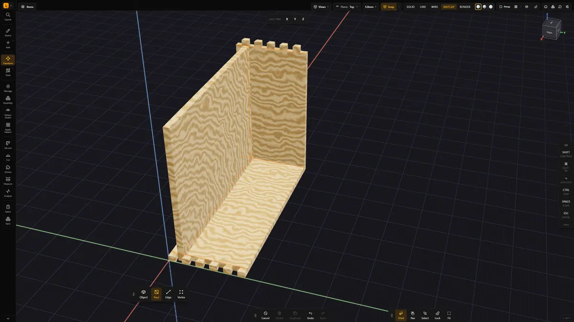Select the Sketch tool
This screenshot has height=322, width=574.
8,32
